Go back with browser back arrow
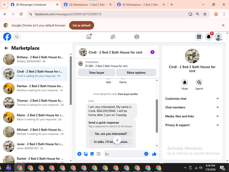229x172 pixels. 5,14
